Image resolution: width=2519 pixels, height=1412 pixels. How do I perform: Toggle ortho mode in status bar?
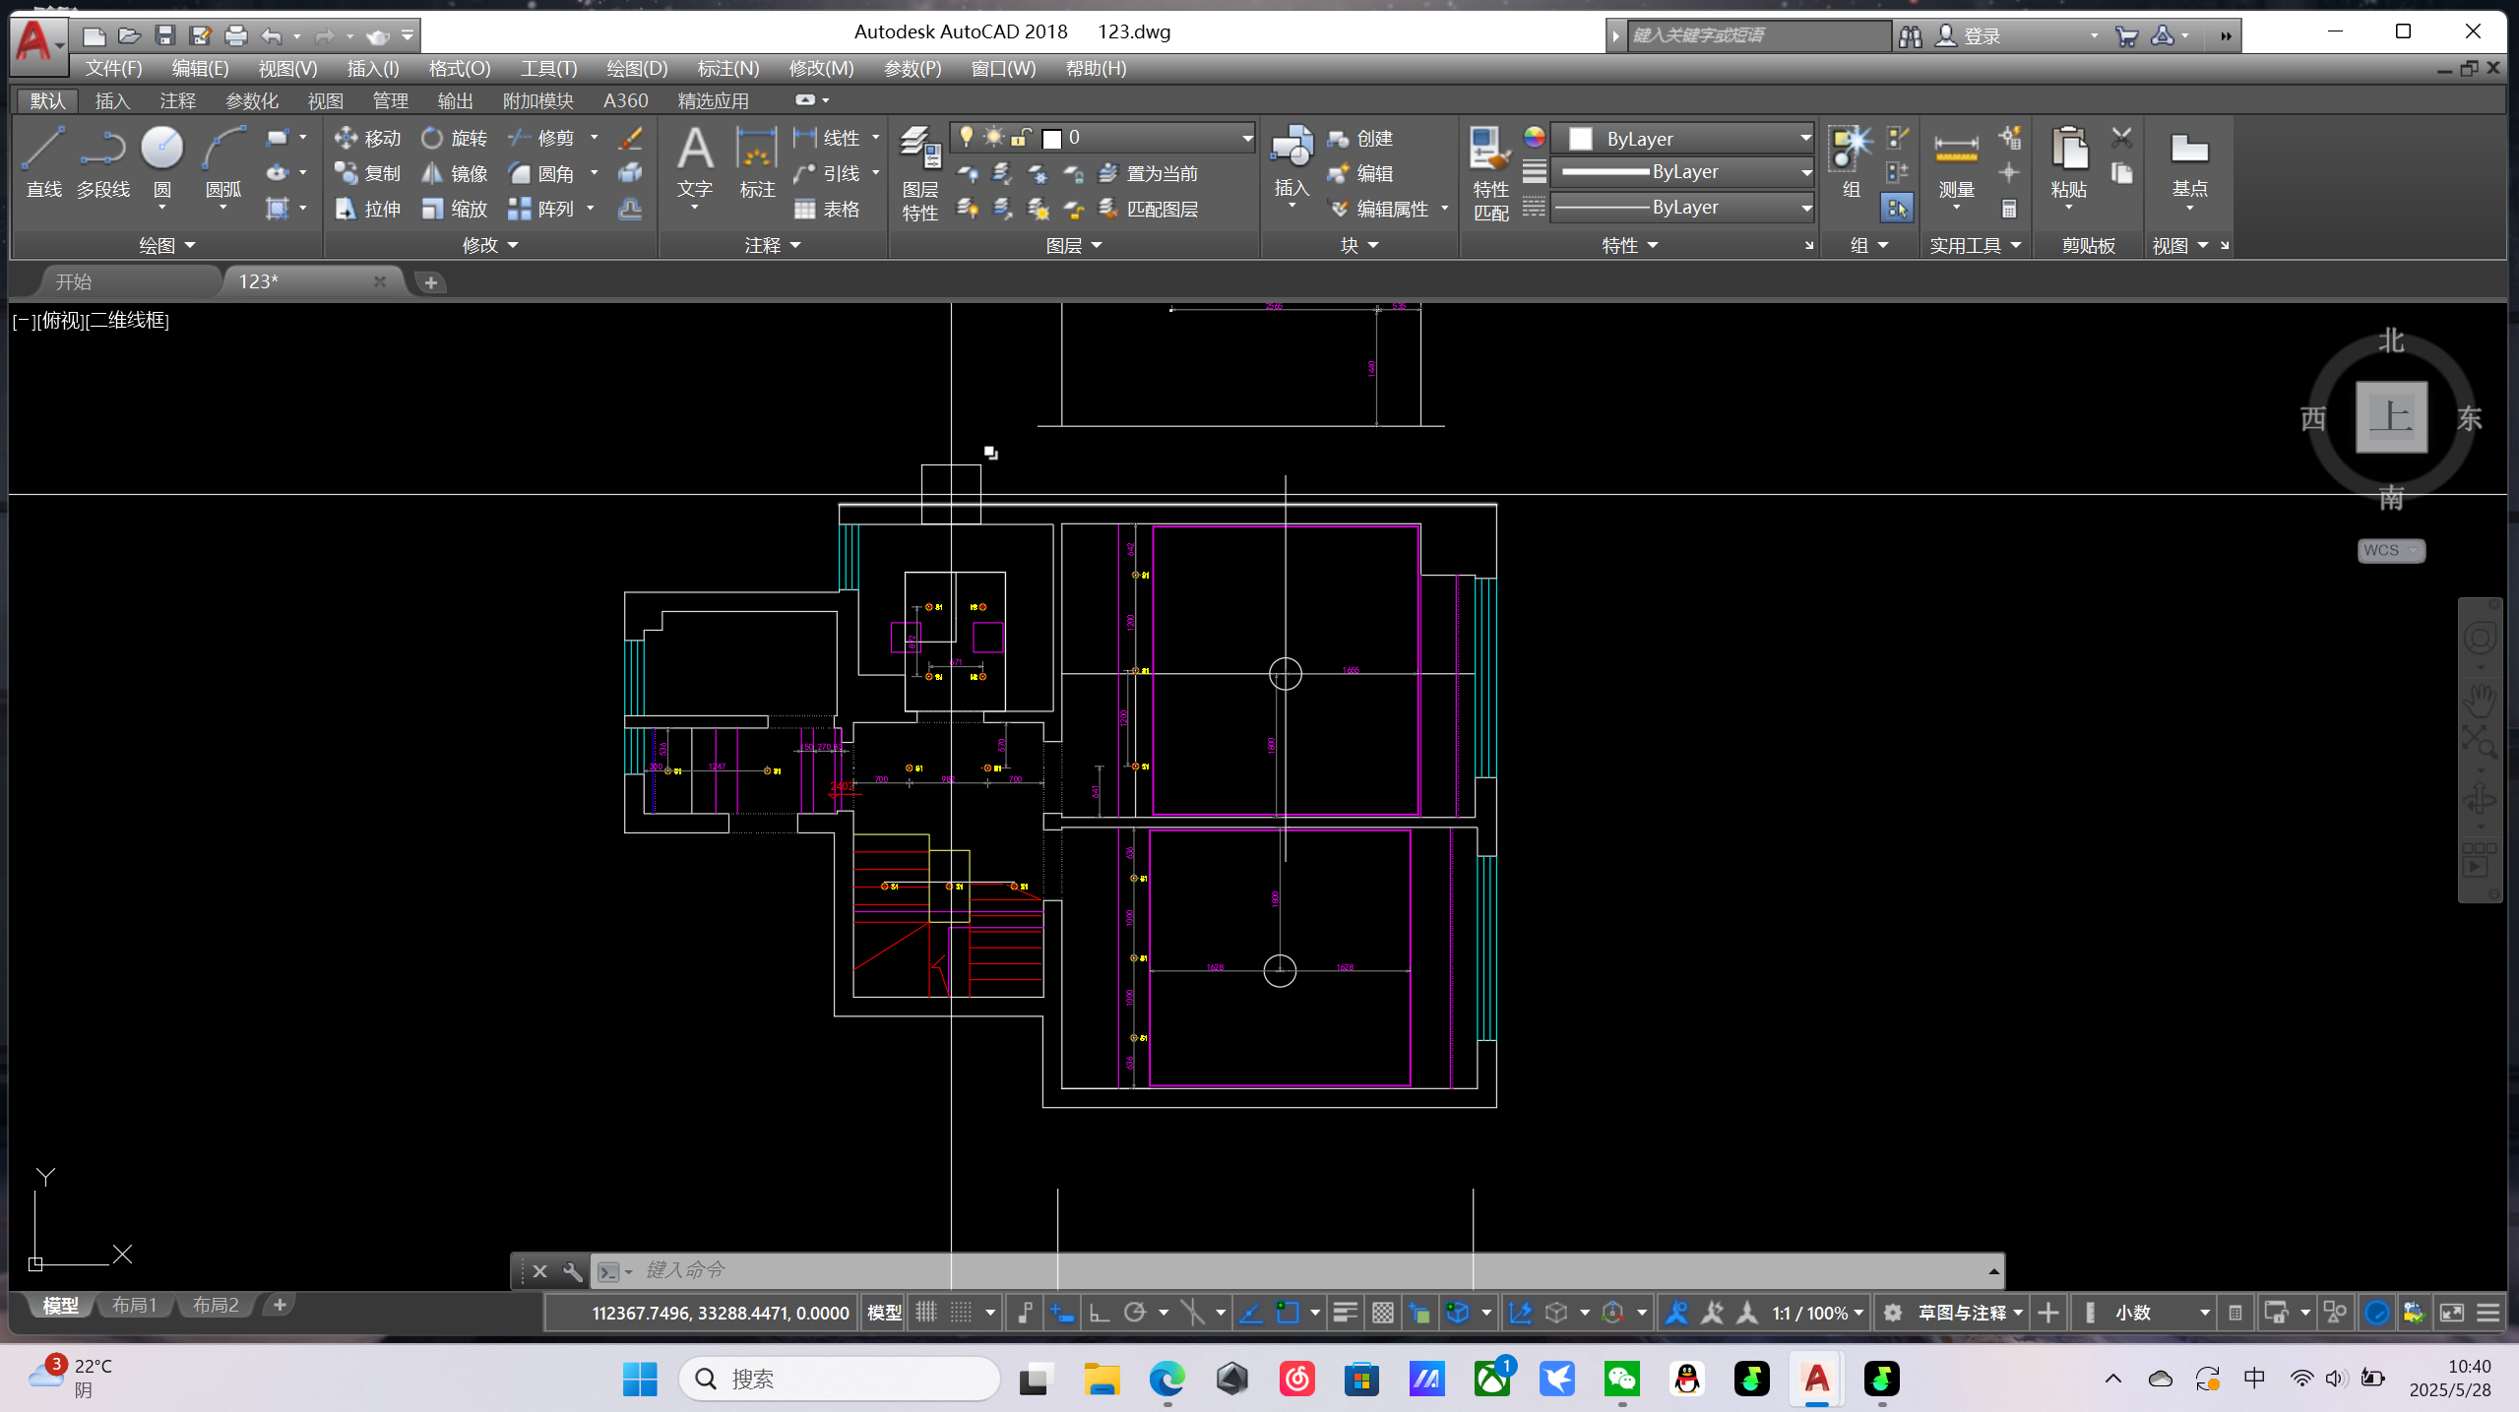[x=1099, y=1313]
